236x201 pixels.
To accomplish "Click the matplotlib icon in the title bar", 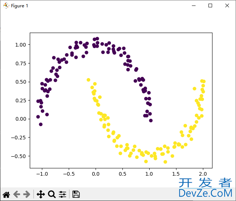I will (6, 6).
